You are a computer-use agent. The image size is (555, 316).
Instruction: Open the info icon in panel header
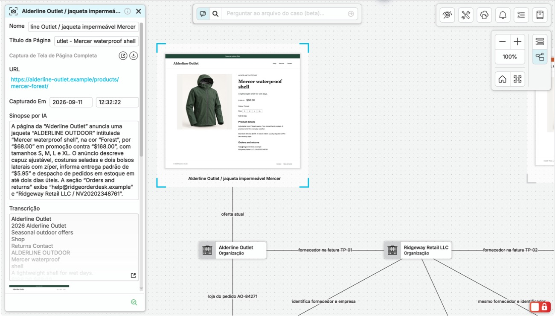(128, 12)
